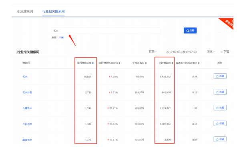This screenshot has width=245, height=148.
Task: Sort by 全网搜索热度 column arrow
Action: (93, 63)
